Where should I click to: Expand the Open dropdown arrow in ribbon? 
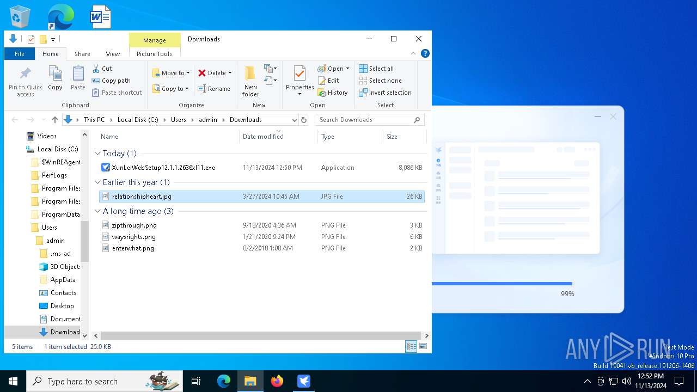347,69
